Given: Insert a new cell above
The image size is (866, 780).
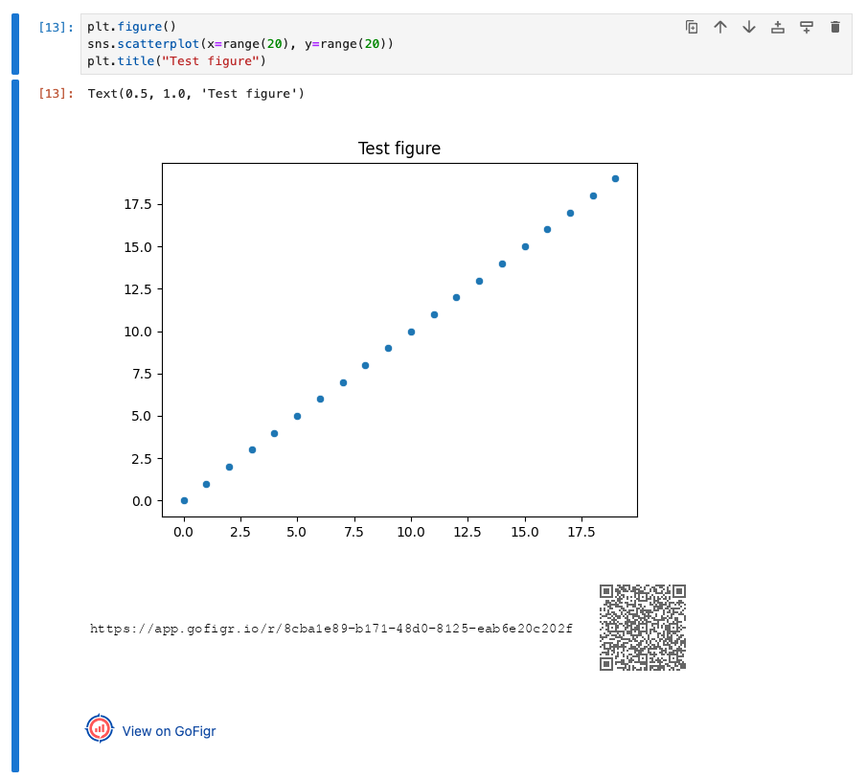Looking at the screenshot, I should pyautogui.click(x=777, y=27).
